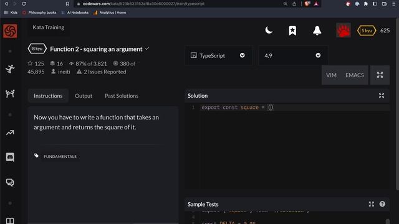
Task: Open the AI Notebooks bookmark
Action: pos(75,12)
